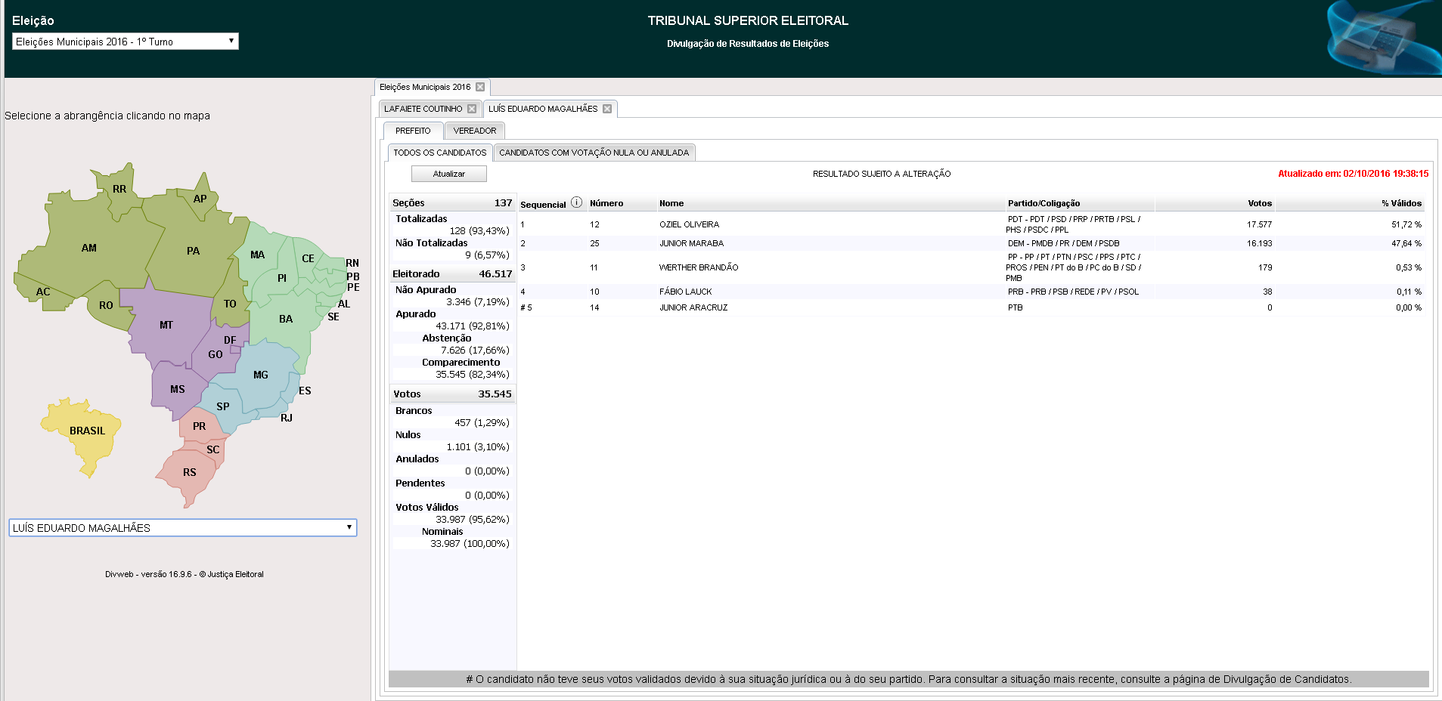Open the Eleição dropdown selector

pyautogui.click(x=126, y=42)
